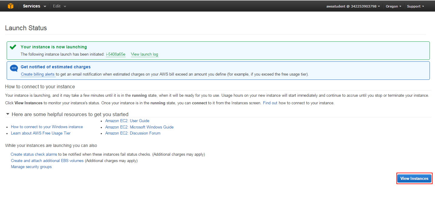Open the Oregon region selector
This screenshot has height=208, width=435.
pyautogui.click(x=393, y=6)
